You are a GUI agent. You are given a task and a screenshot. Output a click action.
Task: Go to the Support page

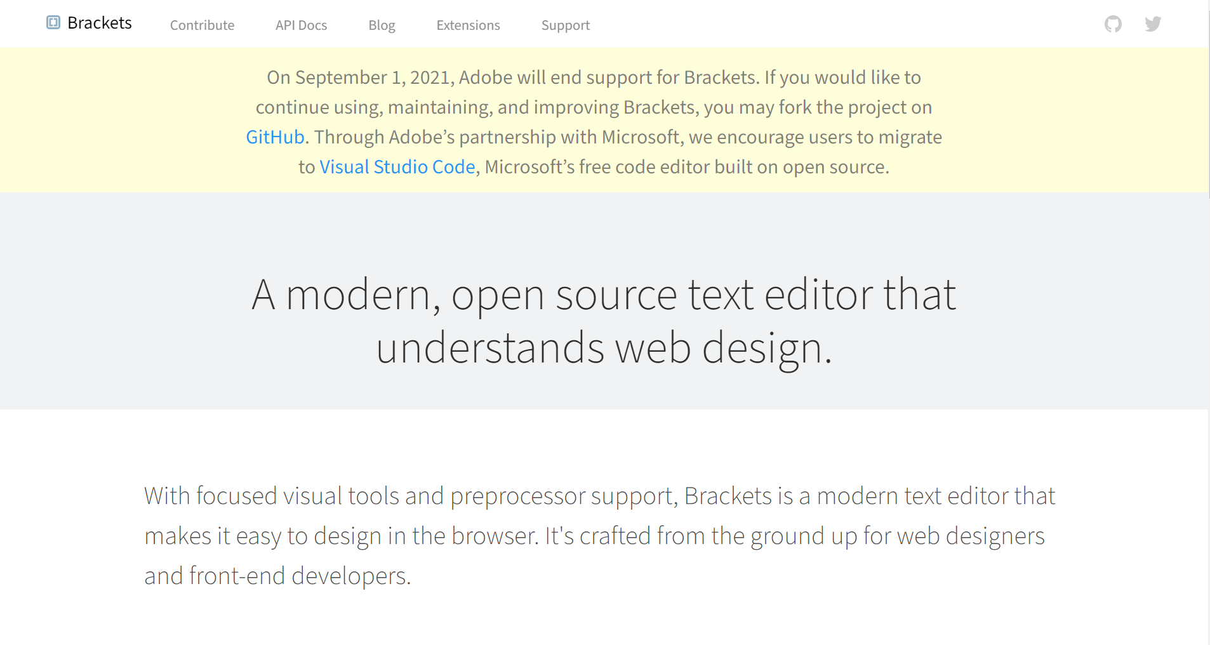pyautogui.click(x=565, y=25)
